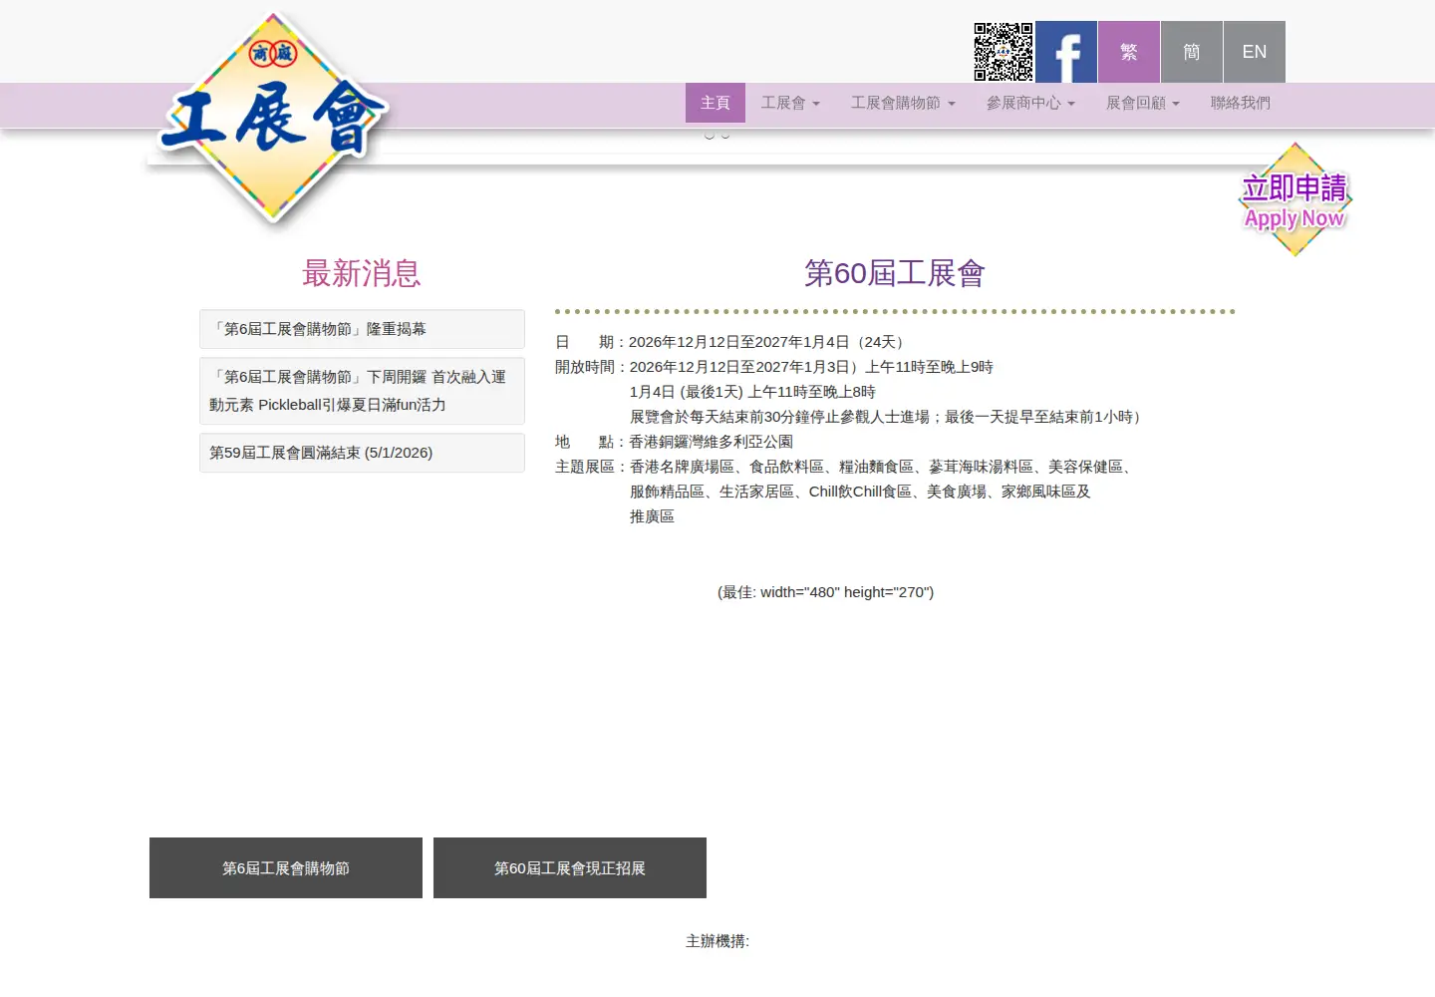Click the 第60屆工展會 heading
Screen dimensions: 1435x997
click(895, 273)
